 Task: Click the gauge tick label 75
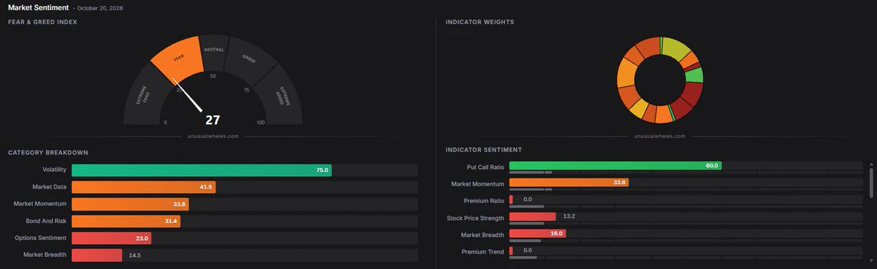[x=246, y=90]
